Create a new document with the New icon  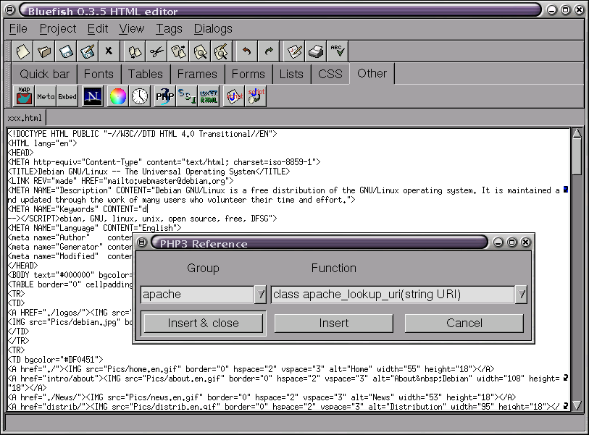pos(22,51)
